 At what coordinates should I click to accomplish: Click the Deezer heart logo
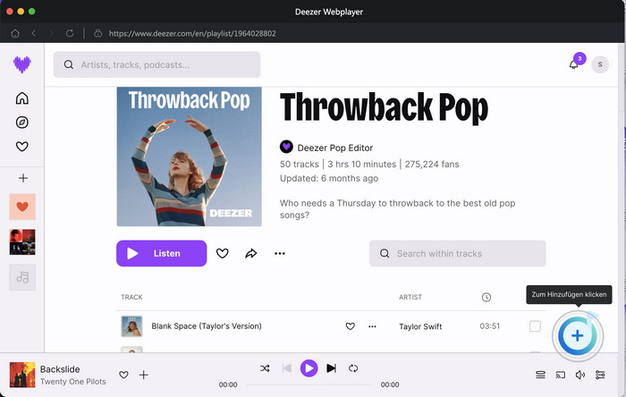coord(22,64)
